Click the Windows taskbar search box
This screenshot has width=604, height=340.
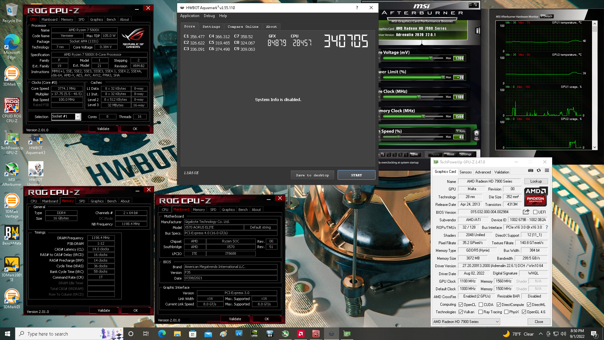point(69,334)
